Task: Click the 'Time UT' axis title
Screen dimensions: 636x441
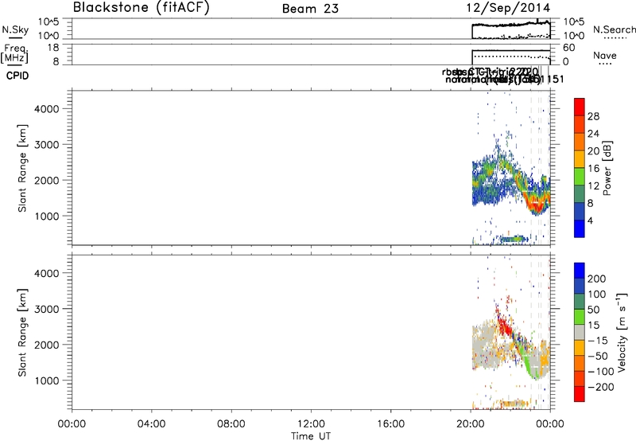Action: click(x=311, y=436)
